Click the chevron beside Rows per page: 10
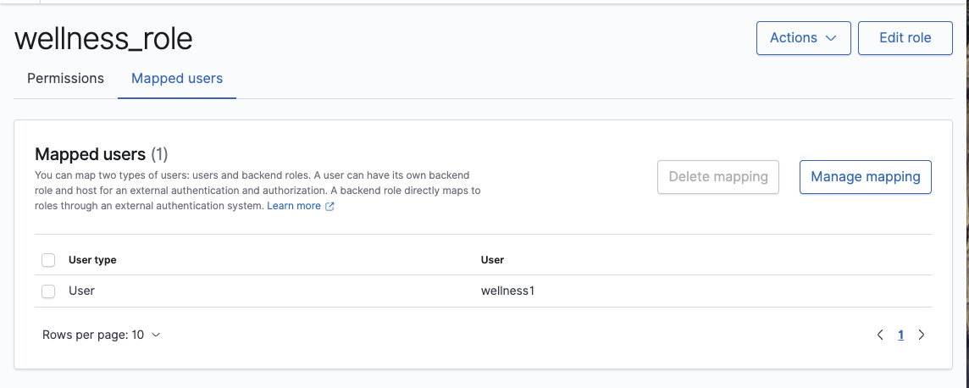The image size is (969, 388). click(x=156, y=335)
